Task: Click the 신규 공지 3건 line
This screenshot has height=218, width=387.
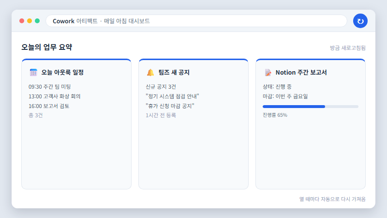Action: (161, 87)
